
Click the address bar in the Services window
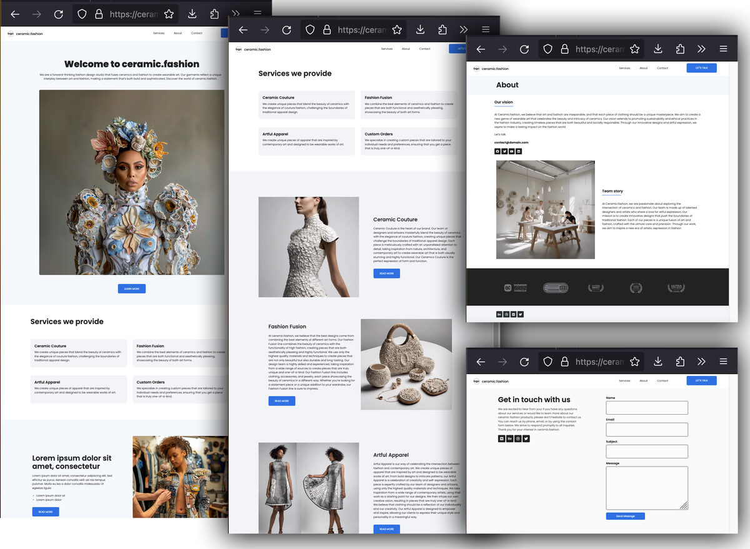pyautogui.click(x=354, y=29)
